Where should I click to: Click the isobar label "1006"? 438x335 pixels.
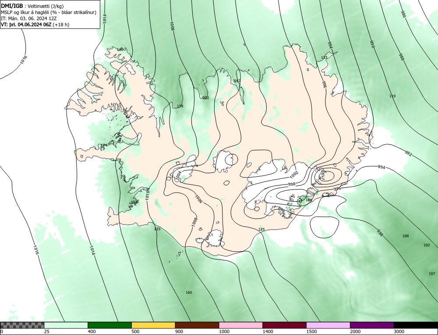click(198, 199)
